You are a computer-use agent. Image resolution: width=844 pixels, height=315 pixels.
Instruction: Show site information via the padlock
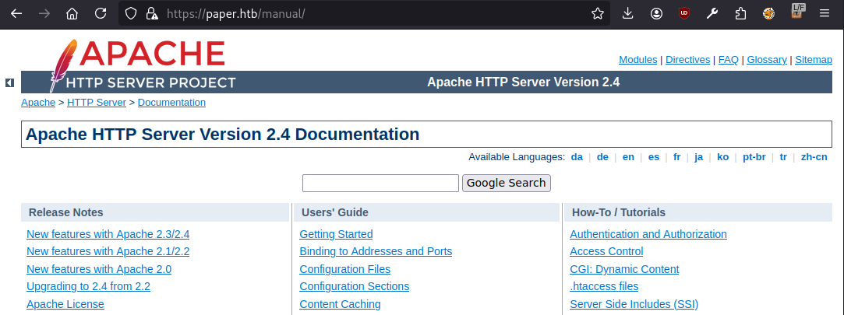click(151, 13)
